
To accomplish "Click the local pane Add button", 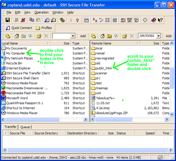I will tap(83, 36).
